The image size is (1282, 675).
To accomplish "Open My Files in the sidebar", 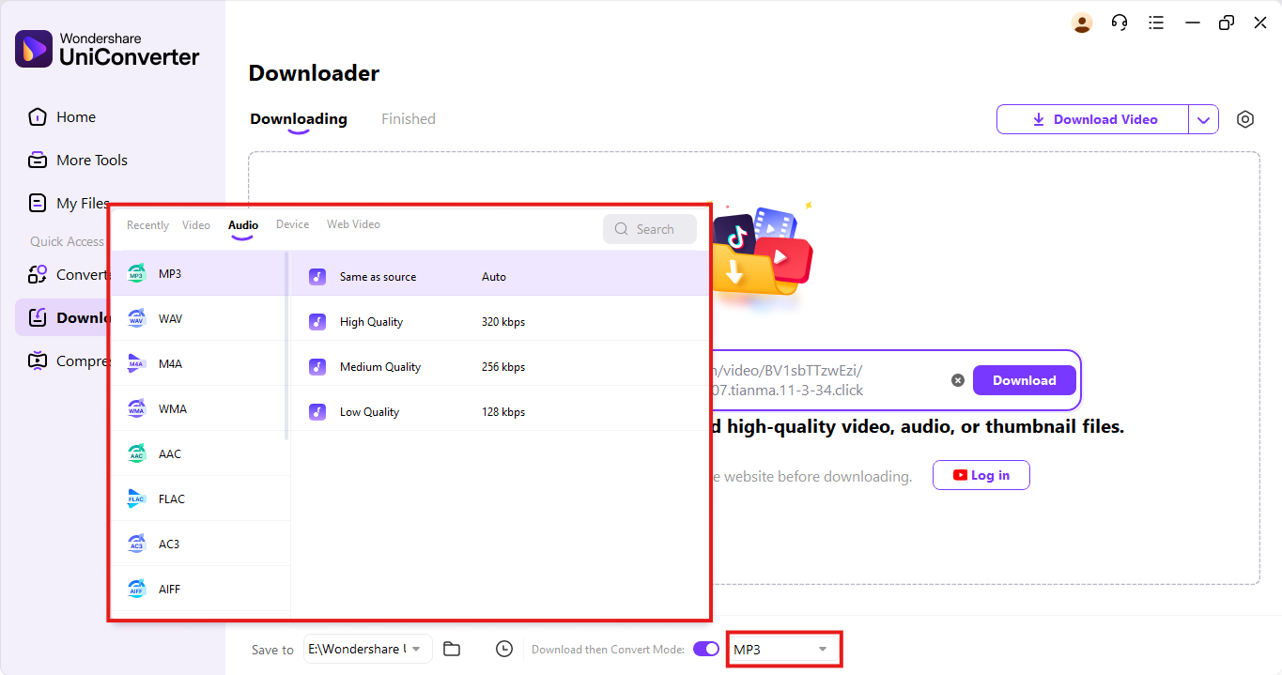I will (x=69, y=204).
